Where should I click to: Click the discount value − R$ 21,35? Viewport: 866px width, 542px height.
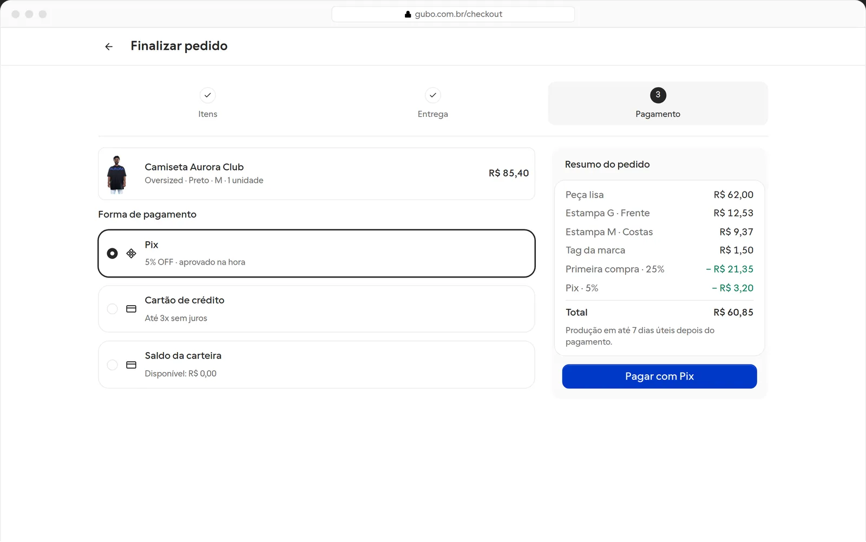tap(730, 269)
